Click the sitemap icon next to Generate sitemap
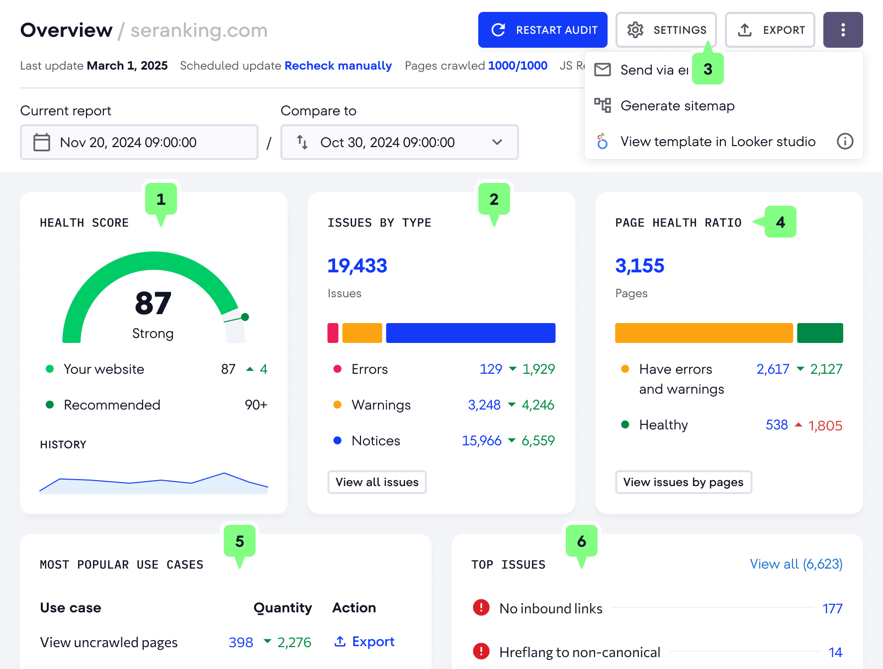Viewport: 883px width, 669px height. (602, 105)
